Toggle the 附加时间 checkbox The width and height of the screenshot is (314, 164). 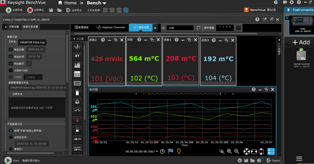11,57
